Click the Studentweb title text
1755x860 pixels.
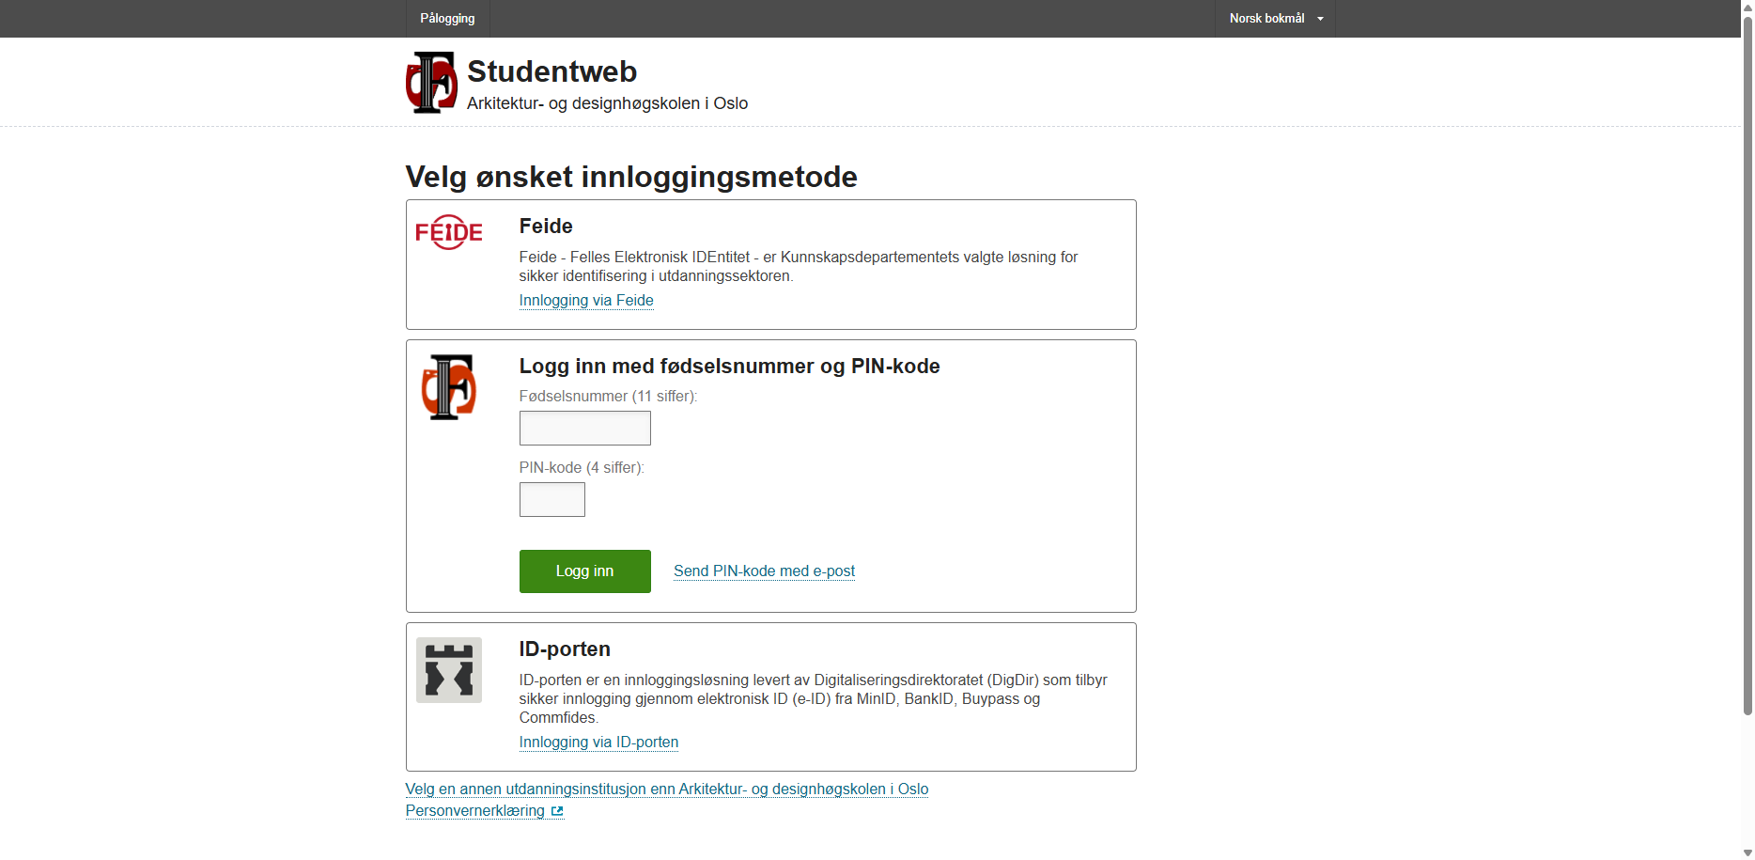pyautogui.click(x=552, y=71)
